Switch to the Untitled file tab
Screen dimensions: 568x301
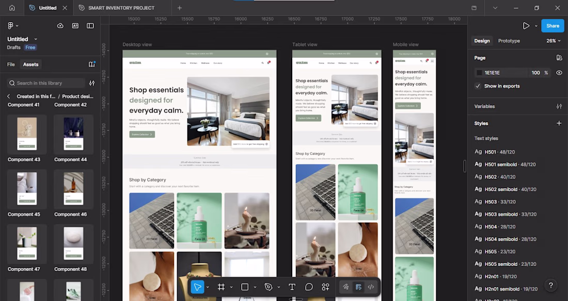point(48,8)
